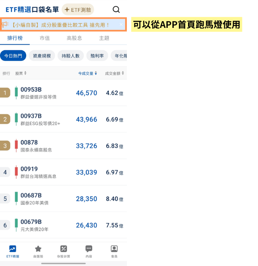Viewport: 258px width, 266px height.
Task: Click turnover amount 6.97億
Action: click(x=115, y=172)
